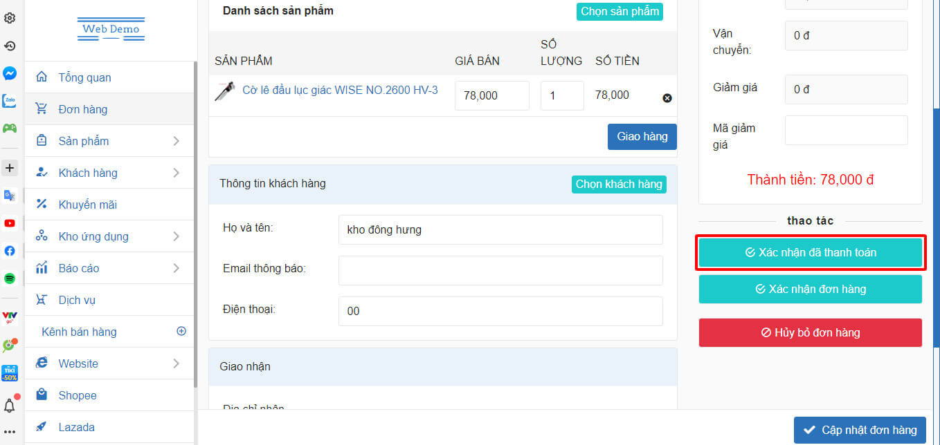Click the Email thông báo field
This screenshot has height=445, width=940.
pyautogui.click(x=500, y=270)
